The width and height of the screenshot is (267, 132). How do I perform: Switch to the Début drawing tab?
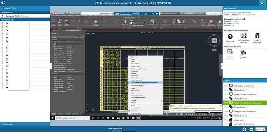55,30
